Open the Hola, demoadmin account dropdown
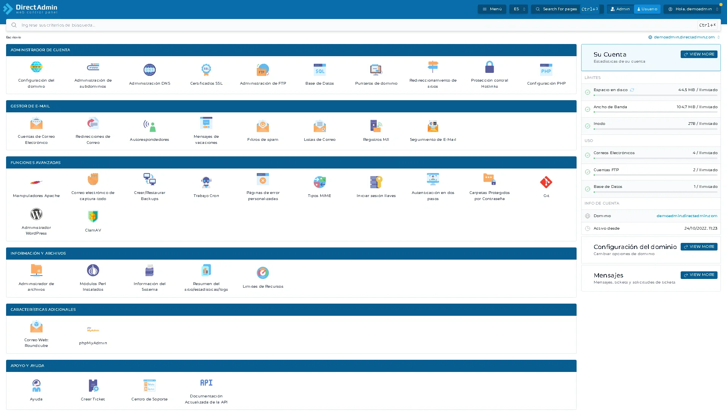 [692, 9]
